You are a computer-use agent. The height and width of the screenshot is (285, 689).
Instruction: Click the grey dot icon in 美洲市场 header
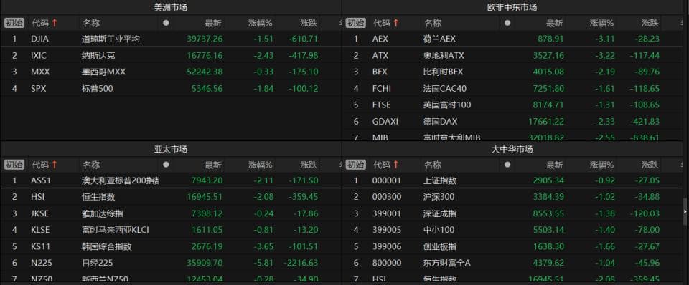coord(166,23)
